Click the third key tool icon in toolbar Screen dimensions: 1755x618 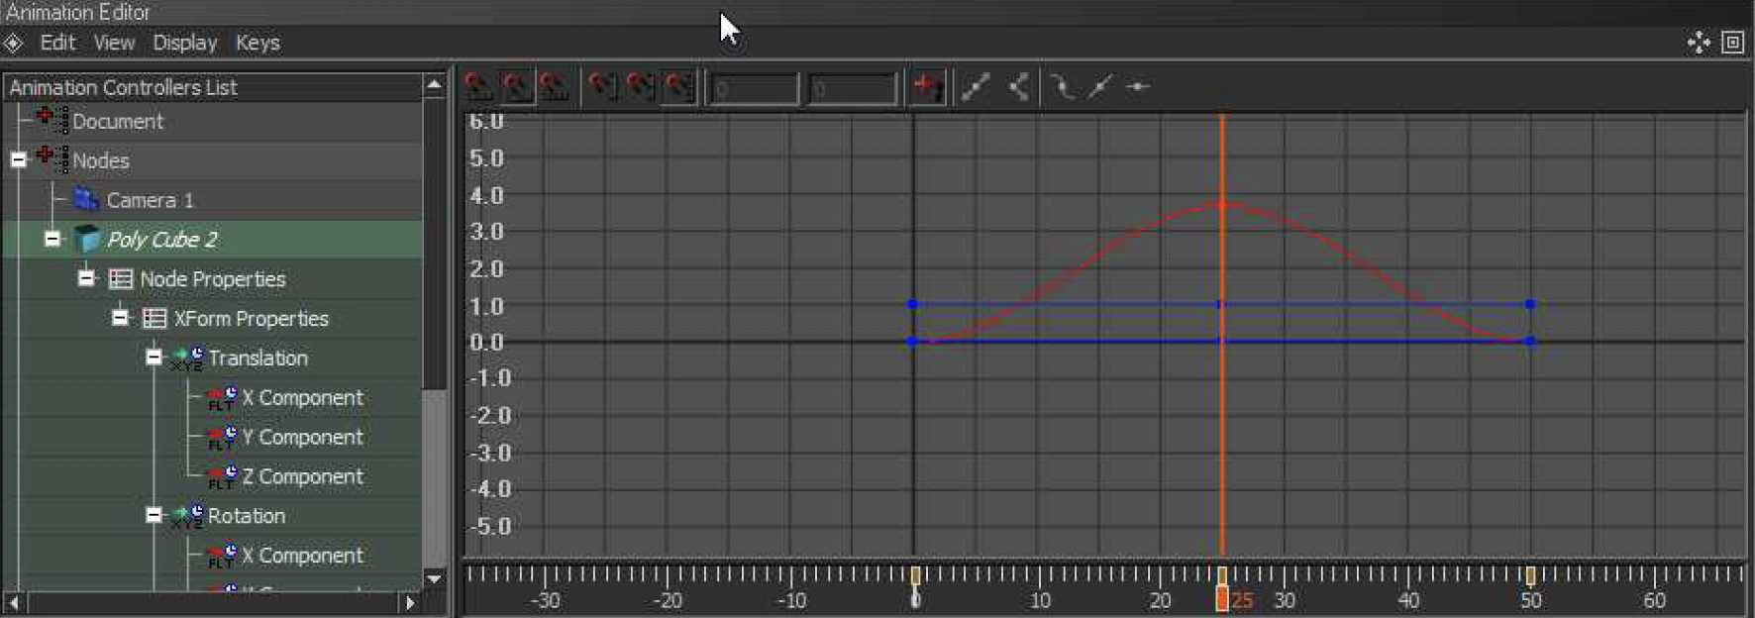click(x=554, y=87)
